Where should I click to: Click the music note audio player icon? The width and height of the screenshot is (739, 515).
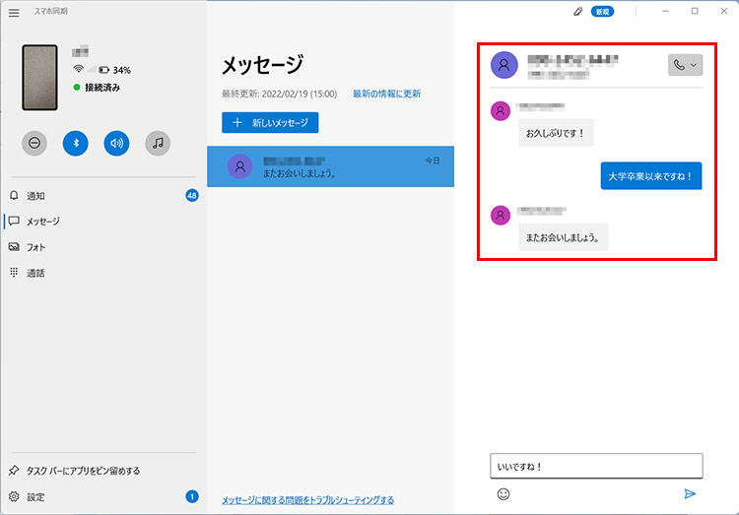pyautogui.click(x=158, y=143)
